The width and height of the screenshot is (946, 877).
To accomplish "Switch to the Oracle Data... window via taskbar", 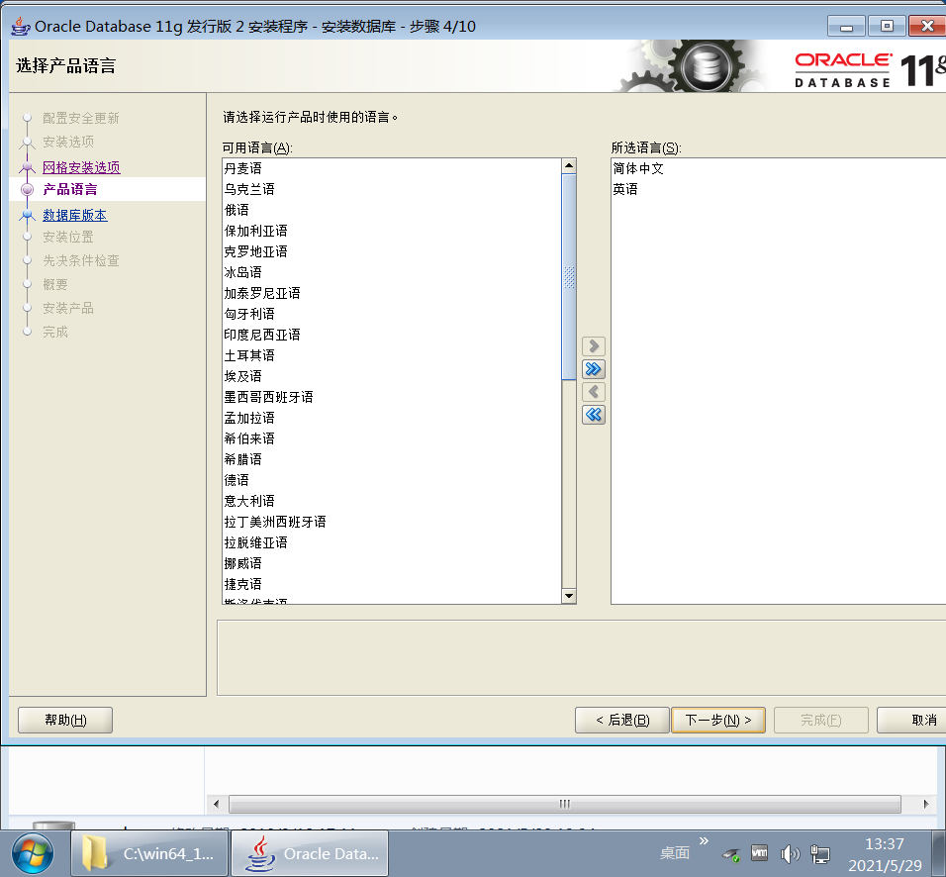I will tap(308, 852).
